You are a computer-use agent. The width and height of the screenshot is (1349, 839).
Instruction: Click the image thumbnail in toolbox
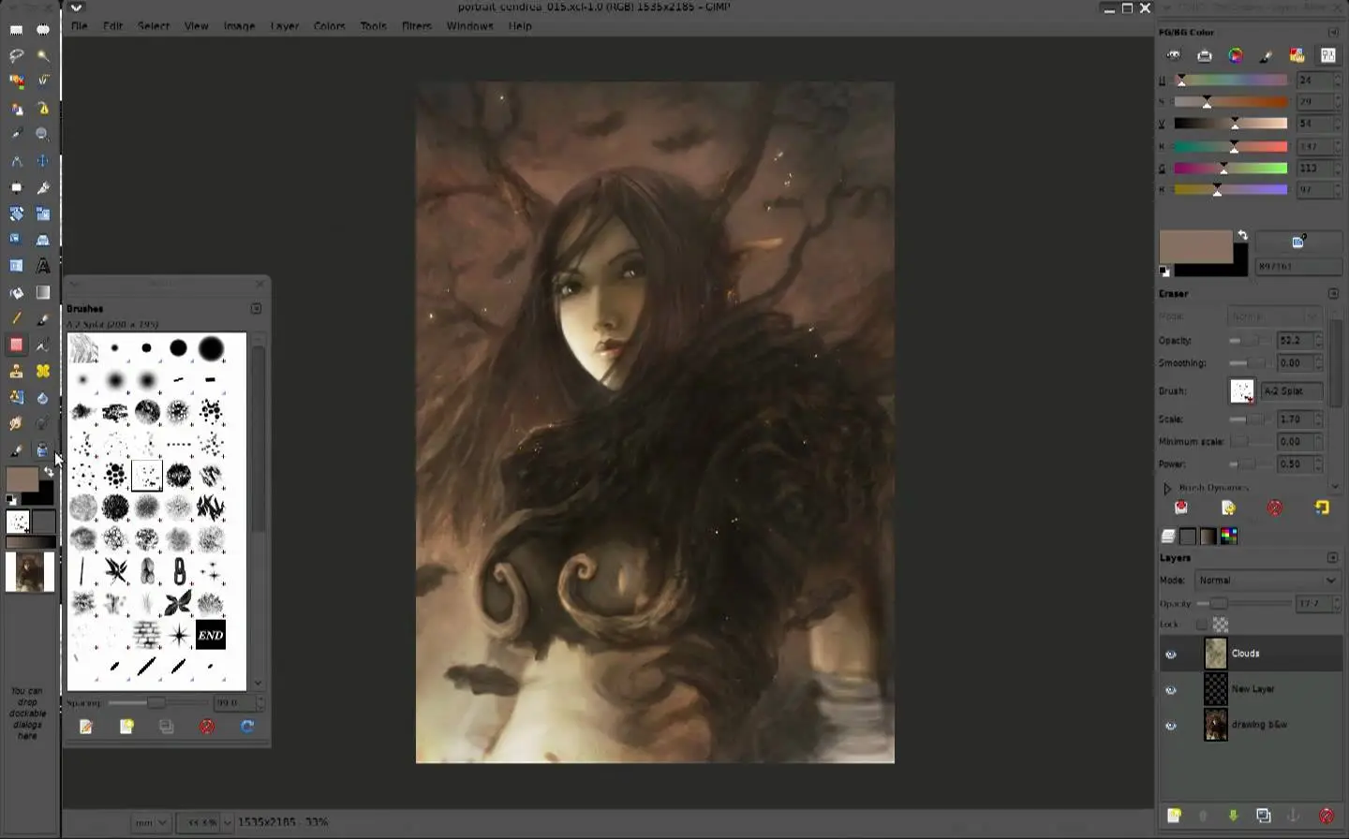point(30,571)
